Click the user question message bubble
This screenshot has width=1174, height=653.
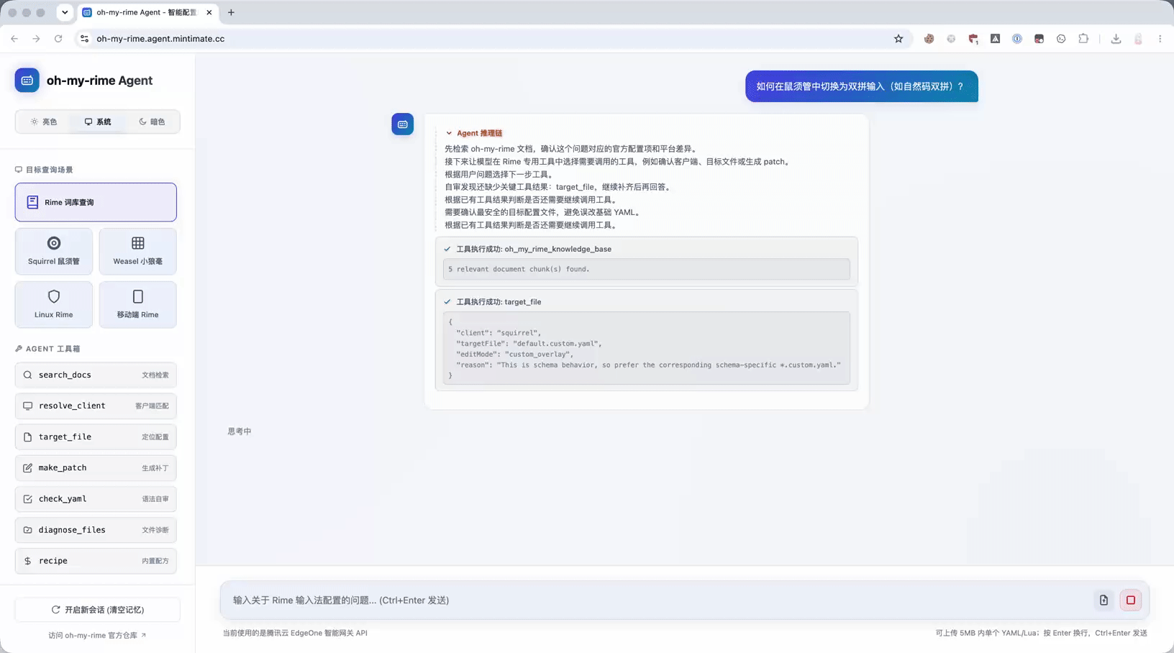[861, 86]
